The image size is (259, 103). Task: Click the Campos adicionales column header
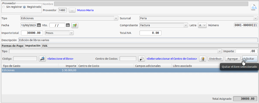coord(153,66)
